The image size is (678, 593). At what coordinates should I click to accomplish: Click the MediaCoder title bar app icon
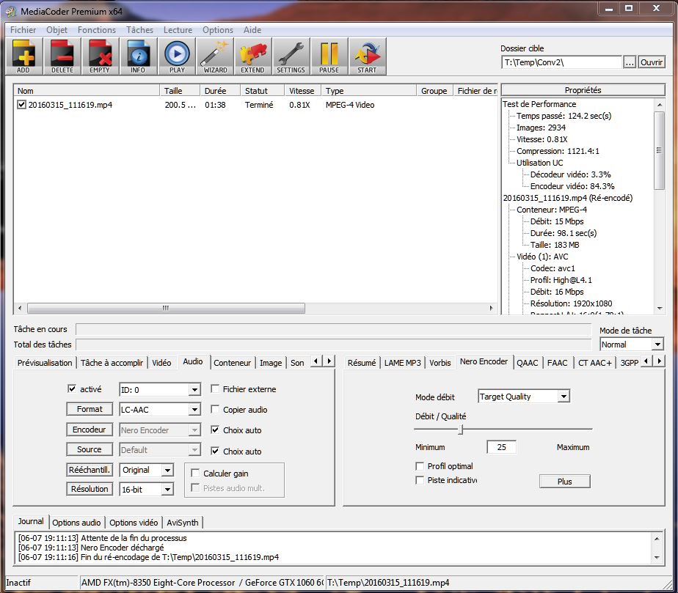click(11, 11)
